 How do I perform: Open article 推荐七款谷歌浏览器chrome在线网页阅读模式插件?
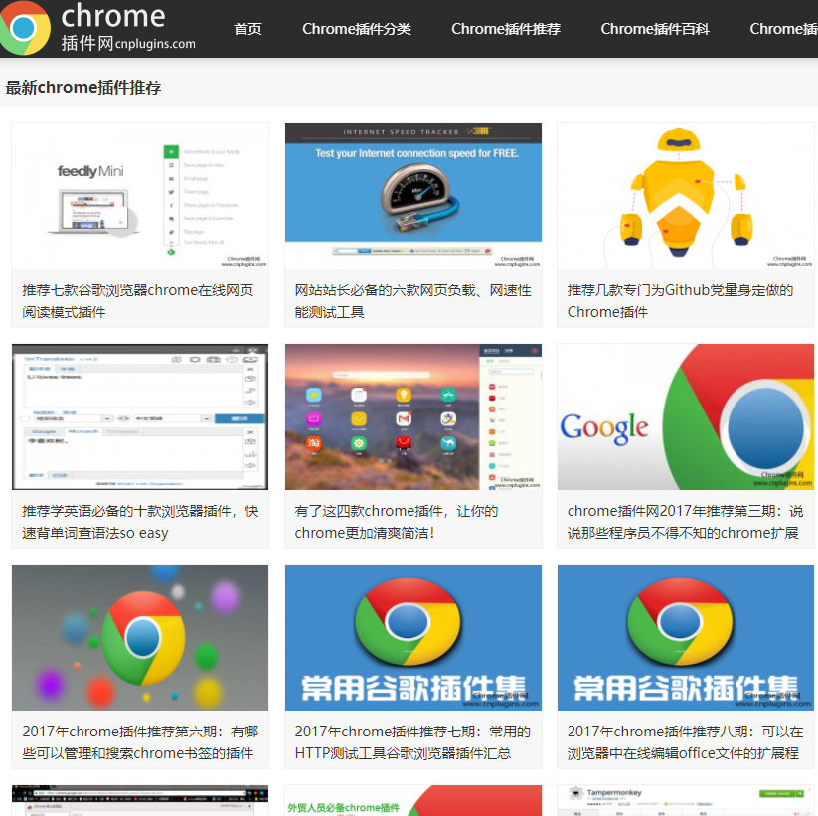(138, 301)
